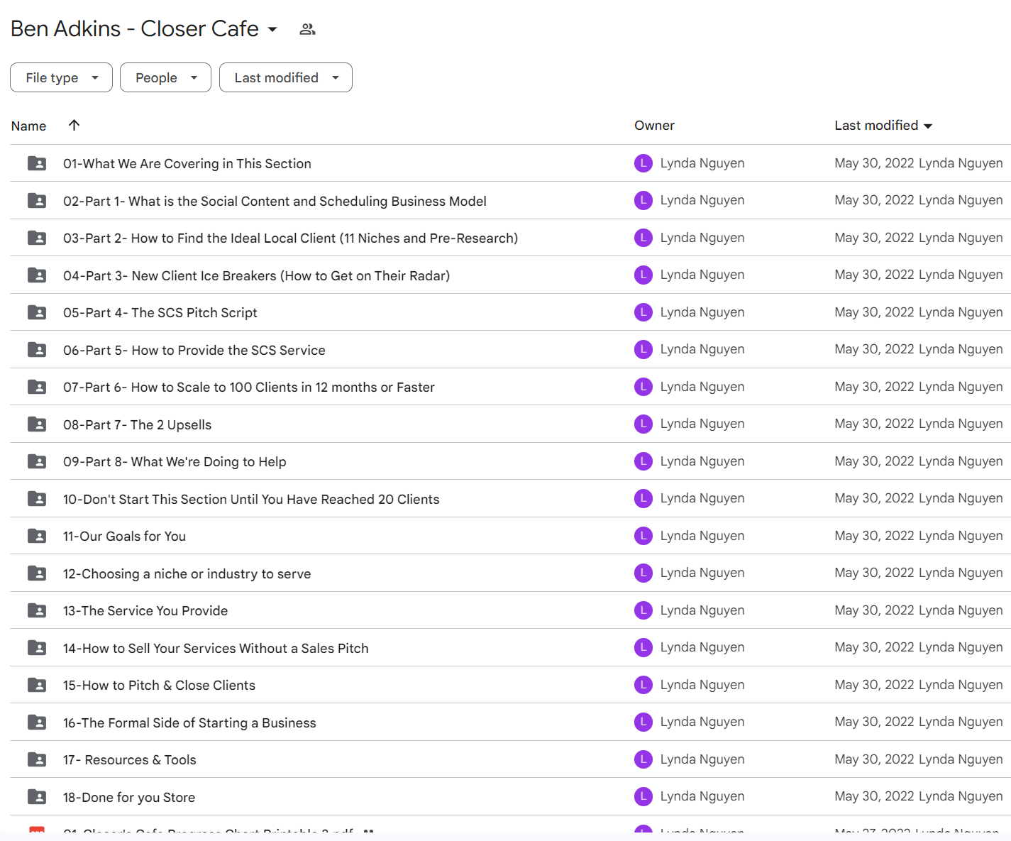Click Lynda Nguyen owner name in 09-Part 8 row

pos(702,461)
